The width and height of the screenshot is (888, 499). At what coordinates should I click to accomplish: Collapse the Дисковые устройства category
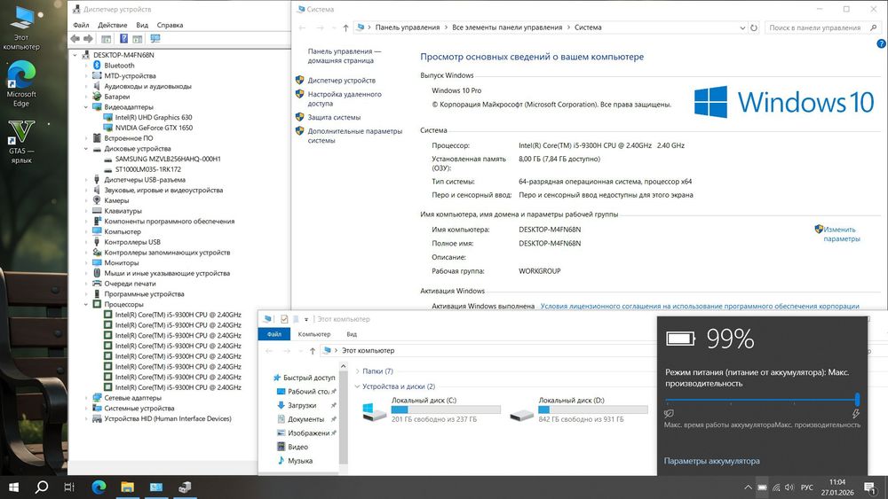pos(86,149)
